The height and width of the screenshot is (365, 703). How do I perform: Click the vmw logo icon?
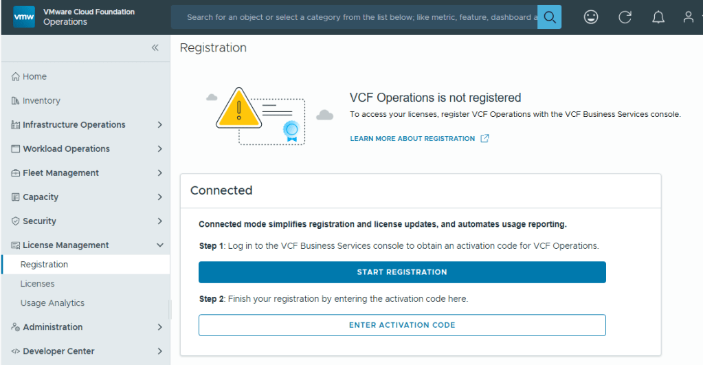point(24,17)
